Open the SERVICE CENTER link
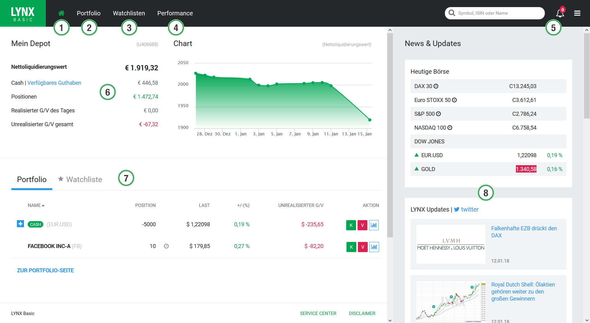Image resolution: width=590 pixels, height=323 pixels. coord(318,313)
